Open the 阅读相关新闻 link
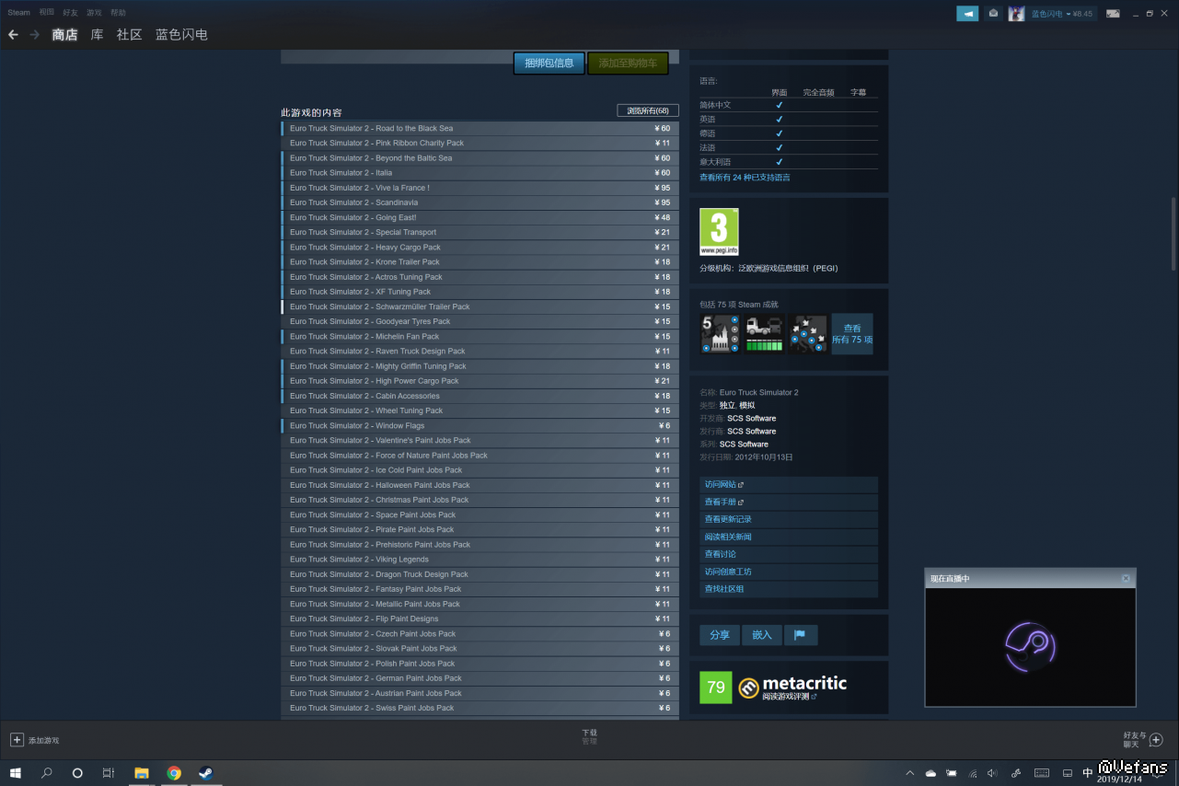This screenshot has width=1179, height=786. [789, 537]
